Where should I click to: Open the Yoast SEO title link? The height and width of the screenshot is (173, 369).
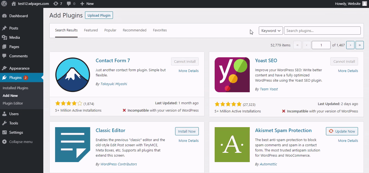point(266,61)
